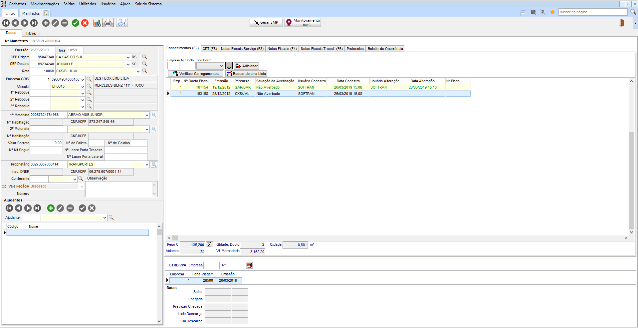Search Rota with the magnifier icon
This screenshot has width=638, height=328.
point(144,71)
